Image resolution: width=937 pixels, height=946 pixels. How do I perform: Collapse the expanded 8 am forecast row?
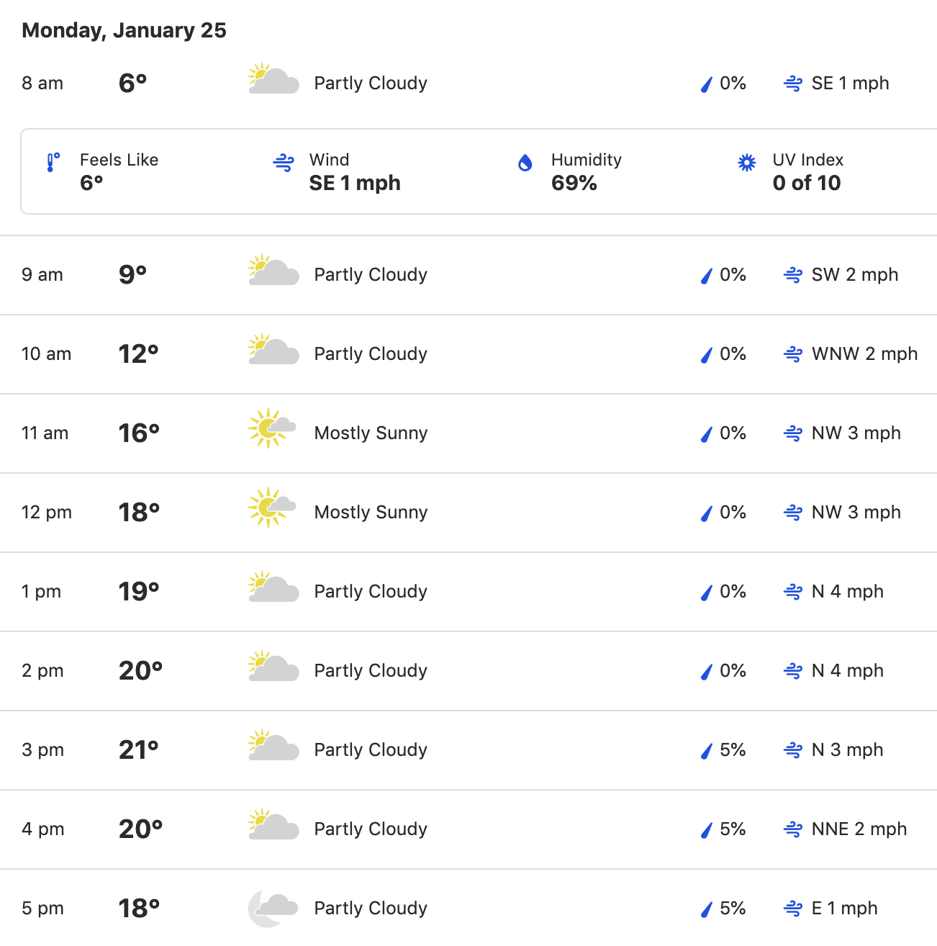tap(468, 83)
